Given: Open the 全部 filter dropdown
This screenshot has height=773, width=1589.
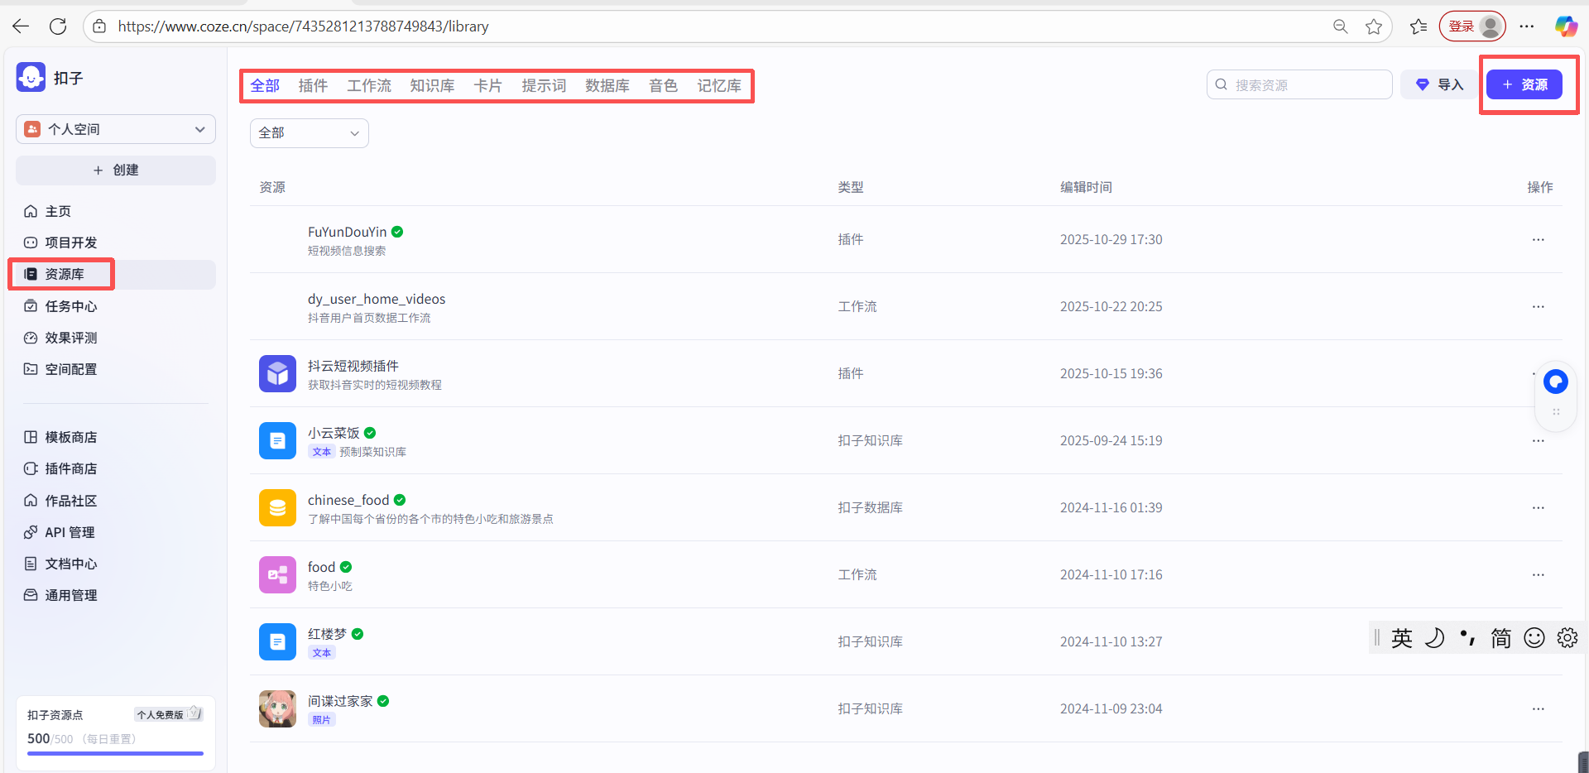Looking at the screenshot, I should click(309, 133).
